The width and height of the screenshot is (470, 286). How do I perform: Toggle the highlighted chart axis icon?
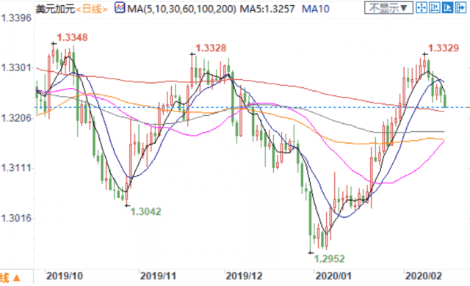[x=447, y=8]
